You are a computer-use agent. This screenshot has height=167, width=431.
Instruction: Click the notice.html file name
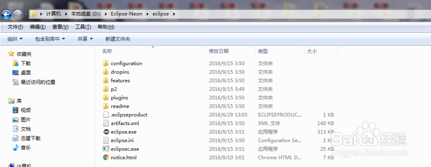coord(124,158)
